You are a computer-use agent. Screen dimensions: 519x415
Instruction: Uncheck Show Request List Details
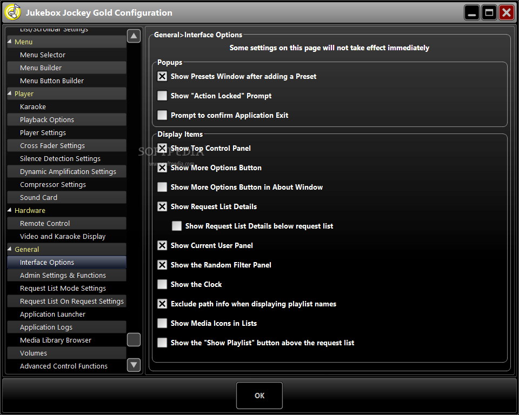pyautogui.click(x=162, y=206)
